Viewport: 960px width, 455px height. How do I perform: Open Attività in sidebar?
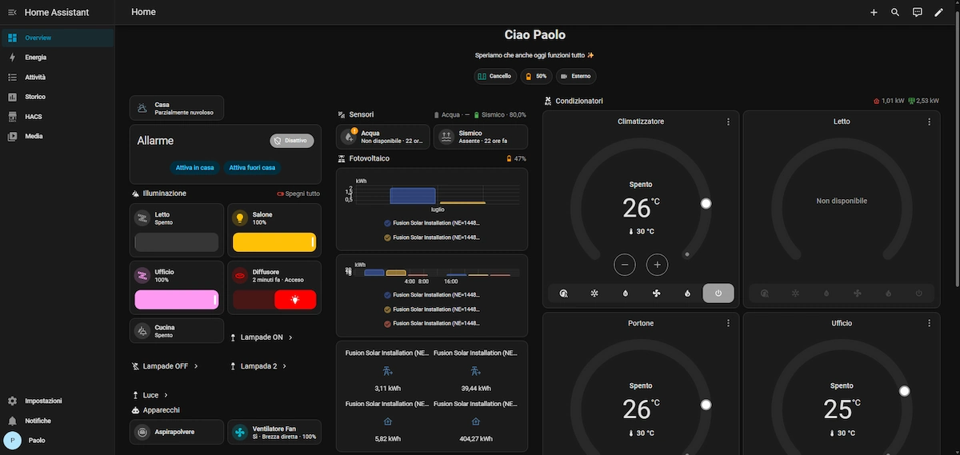57,77
